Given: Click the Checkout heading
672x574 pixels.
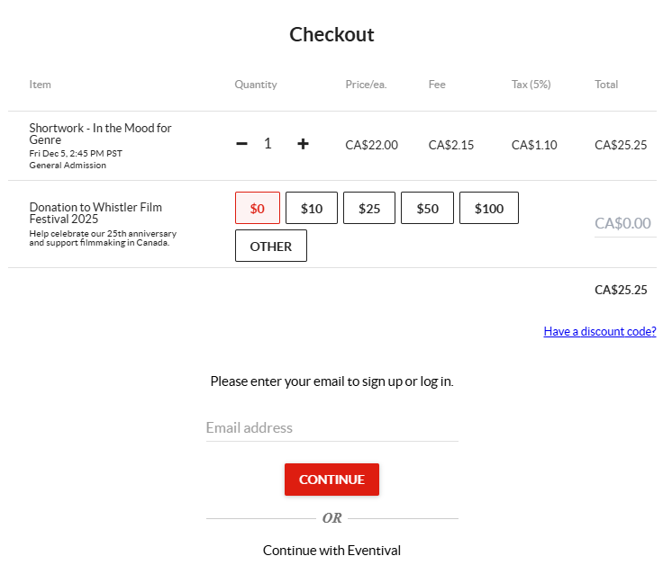Looking at the screenshot, I should click(x=331, y=35).
